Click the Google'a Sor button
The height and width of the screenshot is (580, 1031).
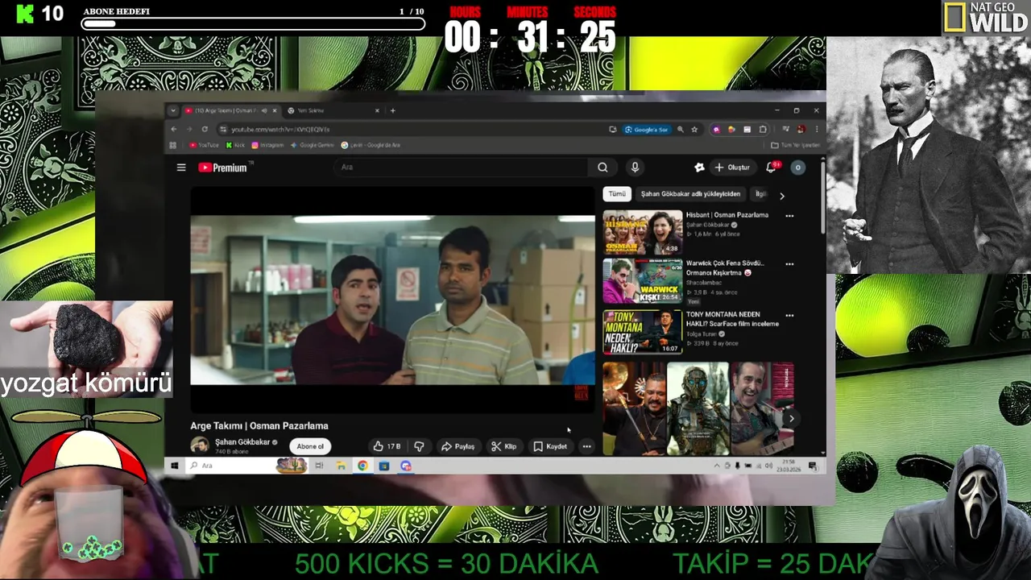pos(647,129)
